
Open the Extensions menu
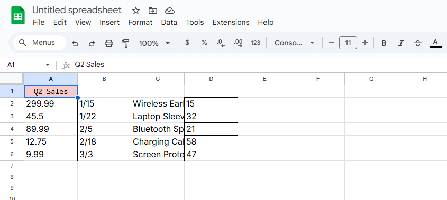coord(231,22)
